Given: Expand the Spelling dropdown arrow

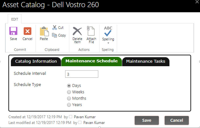Looking at the screenshot, I should [108, 43].
